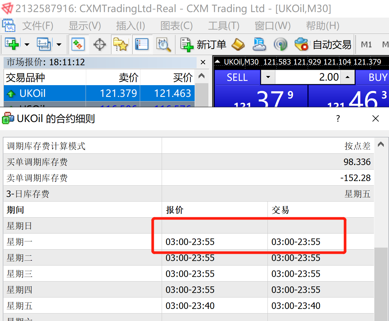Viewport: 389px width, 321px height.
Task: Close the 市场报价 market watch panel
Action: coord(203,62)
